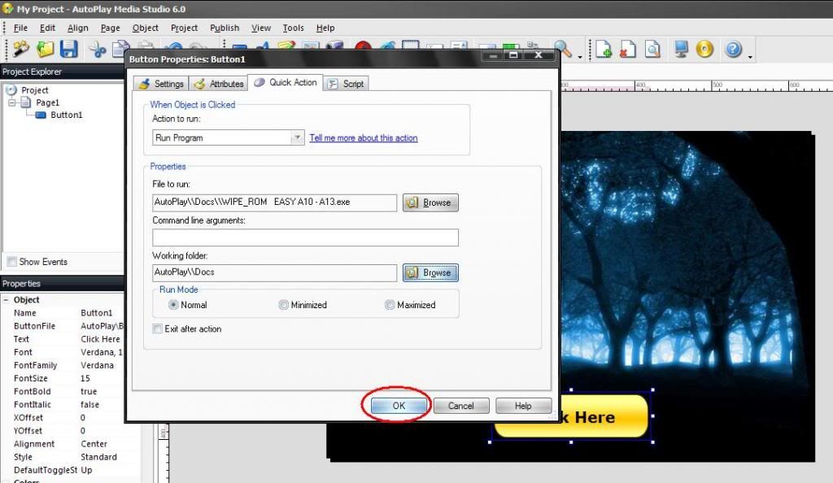Click the Cut scissors icon

coord(98,50)
